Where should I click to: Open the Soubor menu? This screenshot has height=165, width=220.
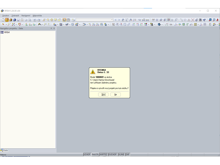[x=5, y=16]
